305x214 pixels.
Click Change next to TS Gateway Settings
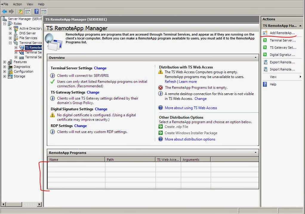pyautogui.click(x=93, y=92)
